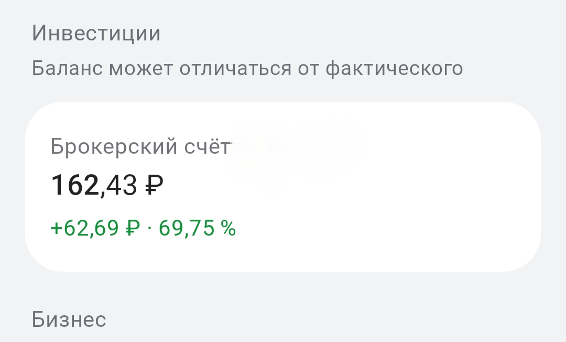Screen dimensions: 566x342
Task: Tap the ruble sign after 162,43
Action: tap(154, 186)
